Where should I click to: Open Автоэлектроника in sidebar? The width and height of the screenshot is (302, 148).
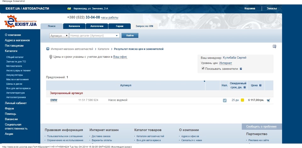coord(16,97)
